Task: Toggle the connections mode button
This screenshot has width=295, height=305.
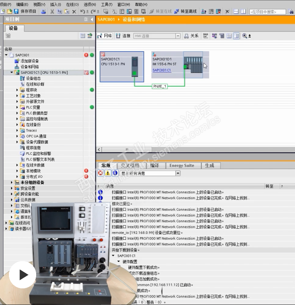Action: (x=123, y=36)
